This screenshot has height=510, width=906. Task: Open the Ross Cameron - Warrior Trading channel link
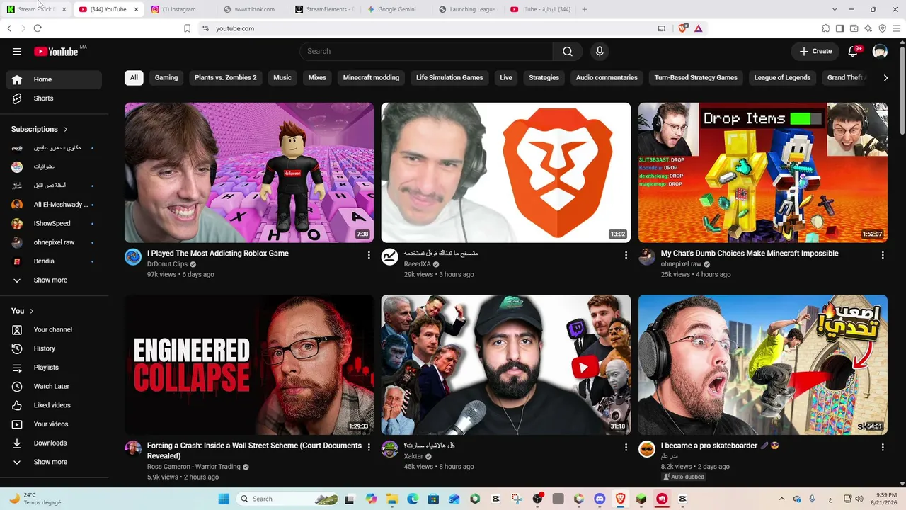tap(194, 467)
